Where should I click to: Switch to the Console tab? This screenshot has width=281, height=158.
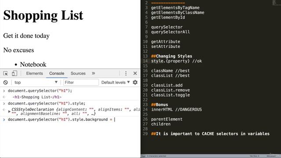pyautogui.click(x=57, y=73)
